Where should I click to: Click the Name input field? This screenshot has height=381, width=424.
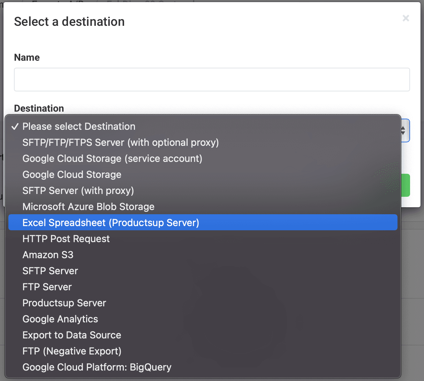tap(212, 80)
